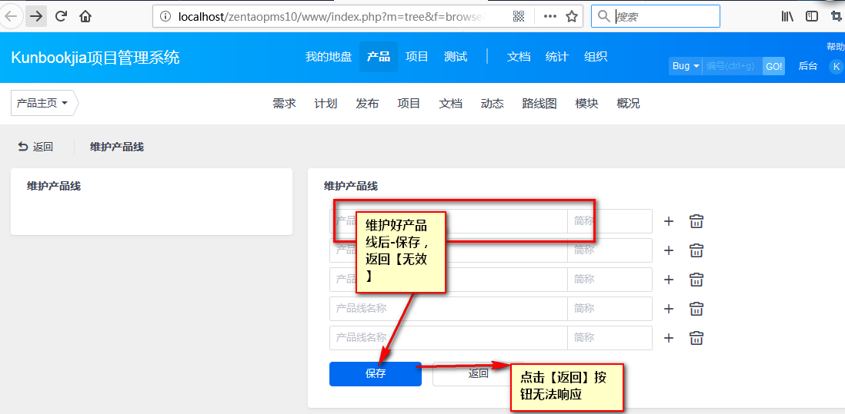Switch to the 概况 submenu tab
This screenshot has width=845, height=414.
(x=628, y=103)
